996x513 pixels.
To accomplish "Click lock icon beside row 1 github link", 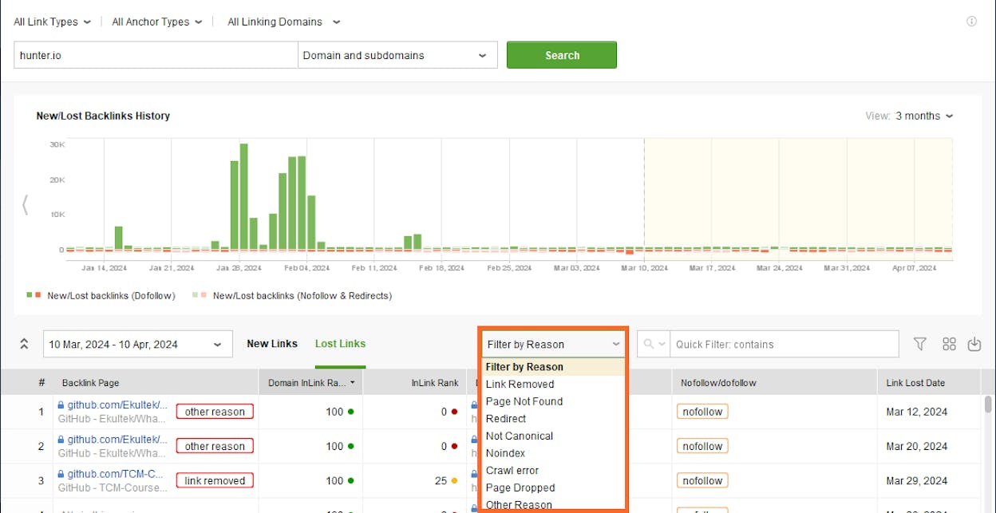I will (x=61, y=405).
